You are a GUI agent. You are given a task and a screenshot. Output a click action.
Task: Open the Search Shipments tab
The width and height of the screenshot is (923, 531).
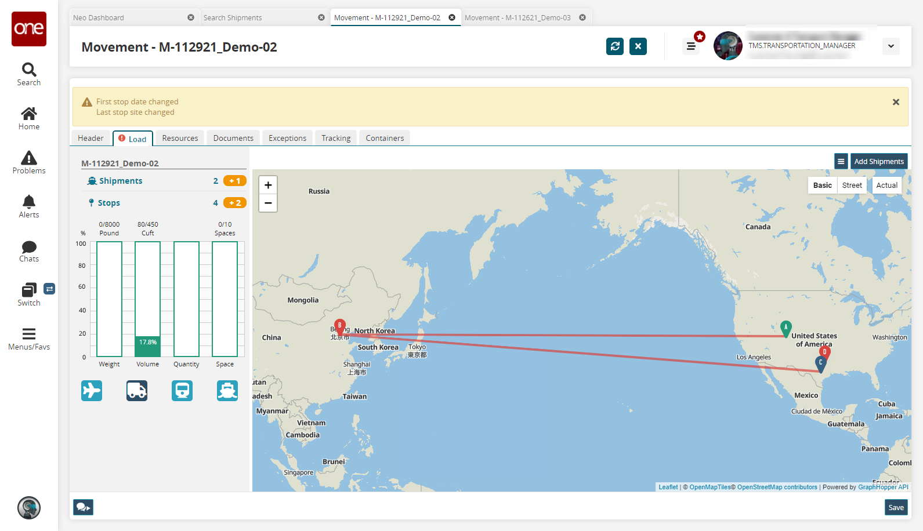coord(233,18)
